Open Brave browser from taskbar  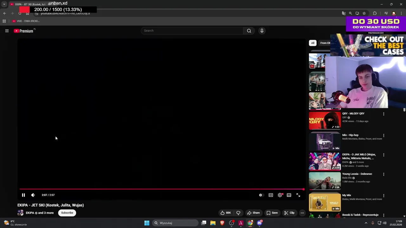coord(222,223)
